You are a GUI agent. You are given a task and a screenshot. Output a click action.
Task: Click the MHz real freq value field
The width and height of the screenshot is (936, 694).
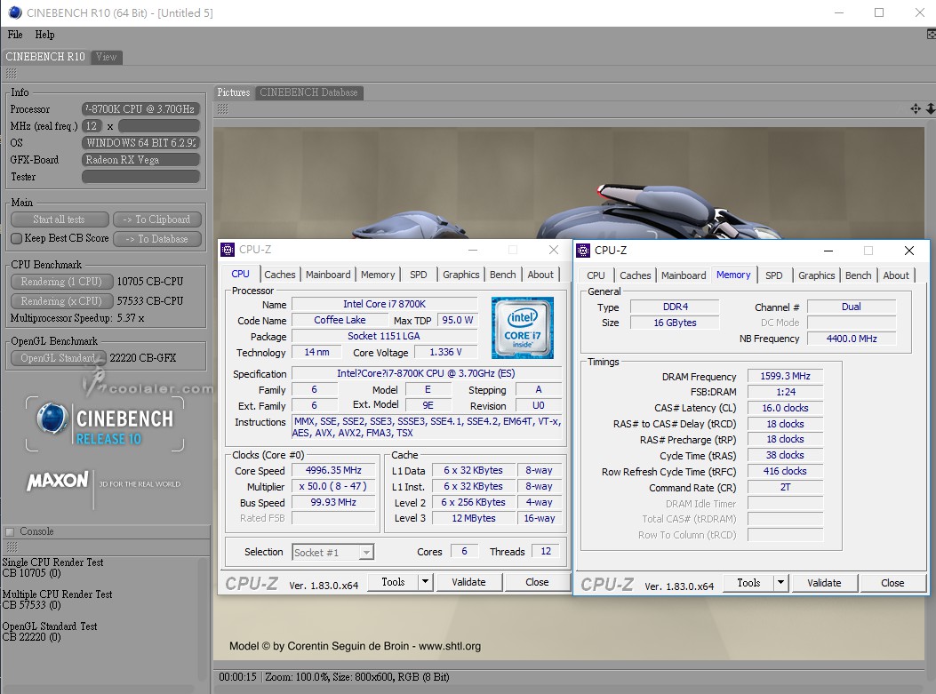[x=159, y=126]
